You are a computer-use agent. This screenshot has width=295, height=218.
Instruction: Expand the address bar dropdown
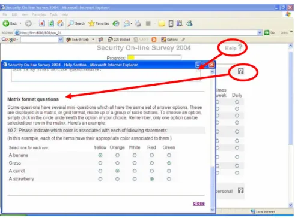[260, 32]
